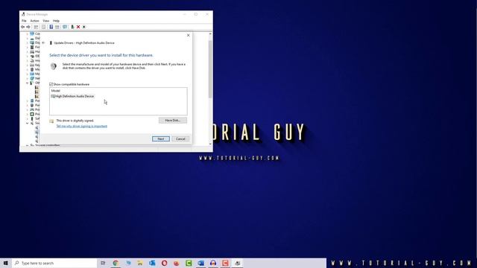477x268 pixels.
Task: Collapse the Sound controllers tree node
Action: click(x=27, y=123)
